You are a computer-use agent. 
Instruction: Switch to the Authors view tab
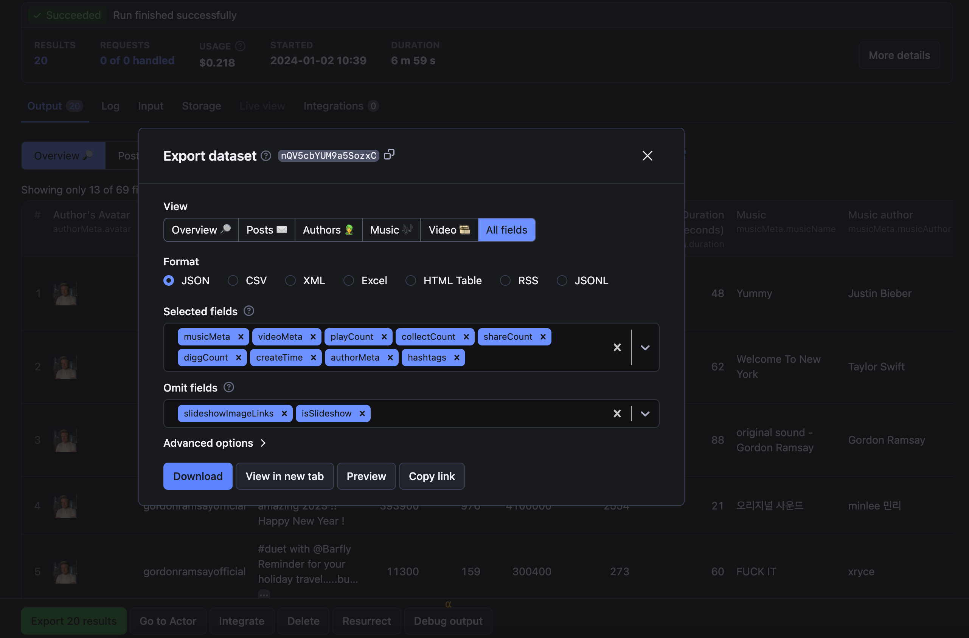tap(328, 229)
